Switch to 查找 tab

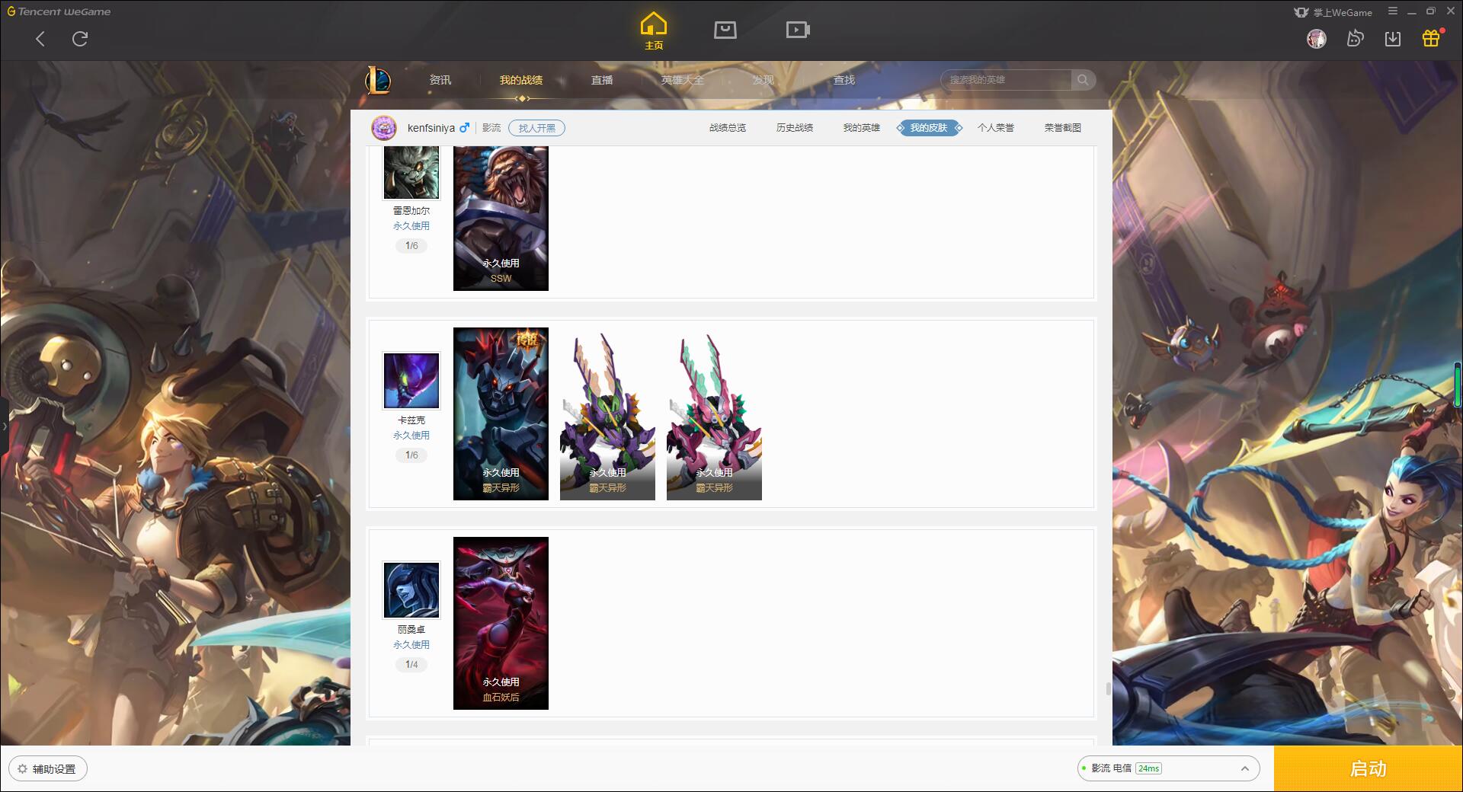pos(844,80)
